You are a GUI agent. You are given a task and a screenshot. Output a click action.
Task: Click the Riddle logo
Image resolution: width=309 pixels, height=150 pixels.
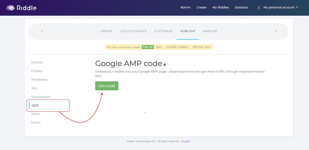coord(21,8)
